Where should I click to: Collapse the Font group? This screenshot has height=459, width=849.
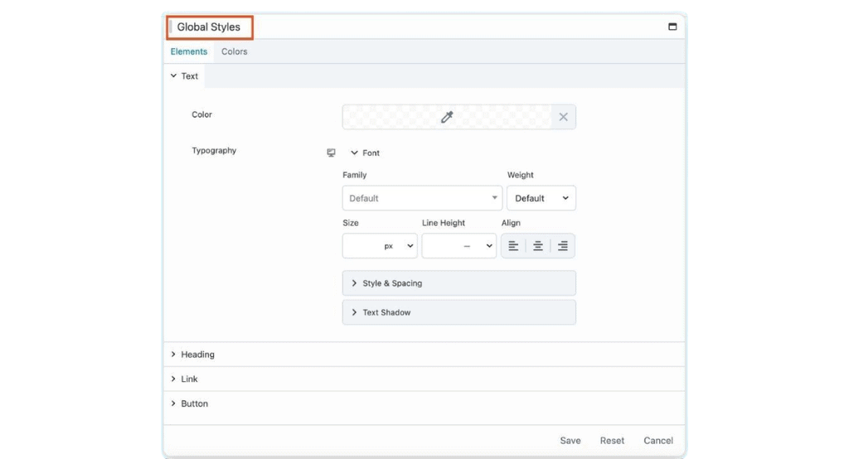[x=365, y=152]
